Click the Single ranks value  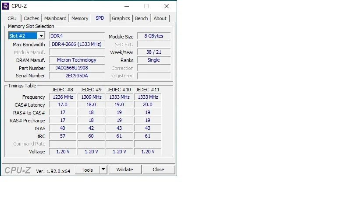[154, 60]
